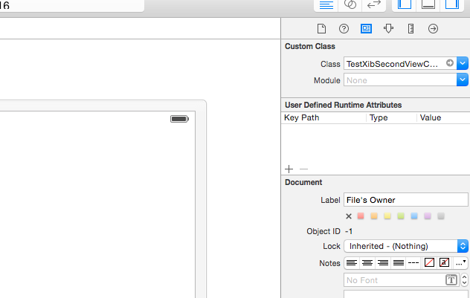This screenshot has height=298, width=470.
Task: Choose the red label color
Action: pos(361,216)
